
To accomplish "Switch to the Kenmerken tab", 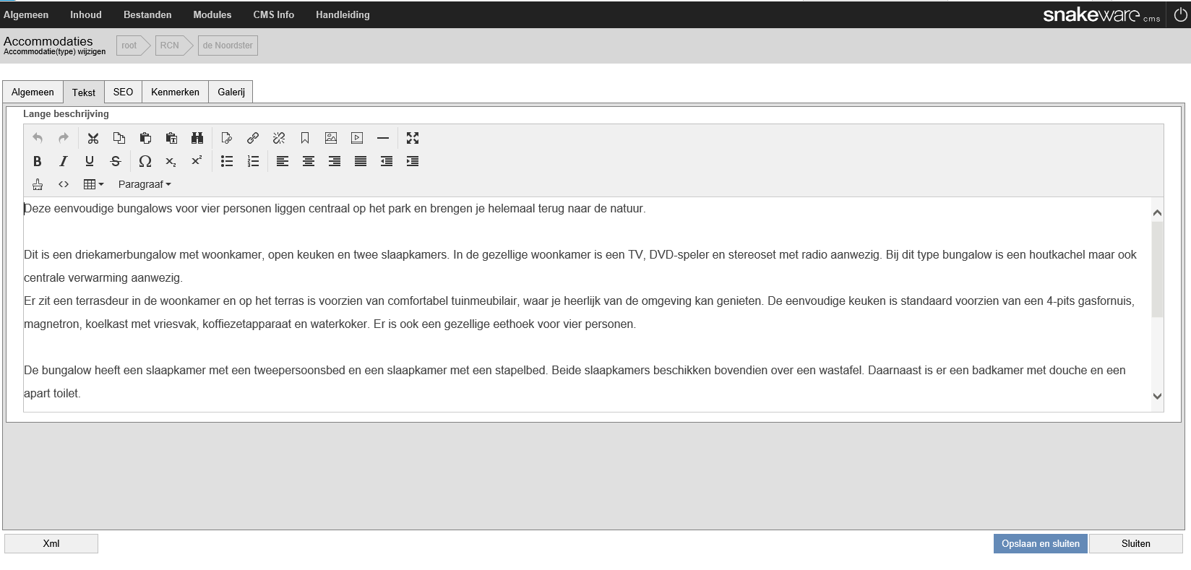I will (175, 92).
